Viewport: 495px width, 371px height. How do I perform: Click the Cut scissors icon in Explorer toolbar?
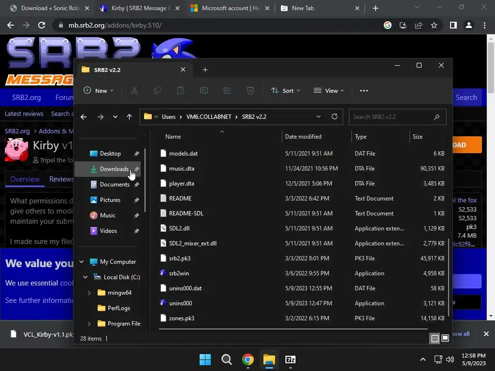coord(134,90)
